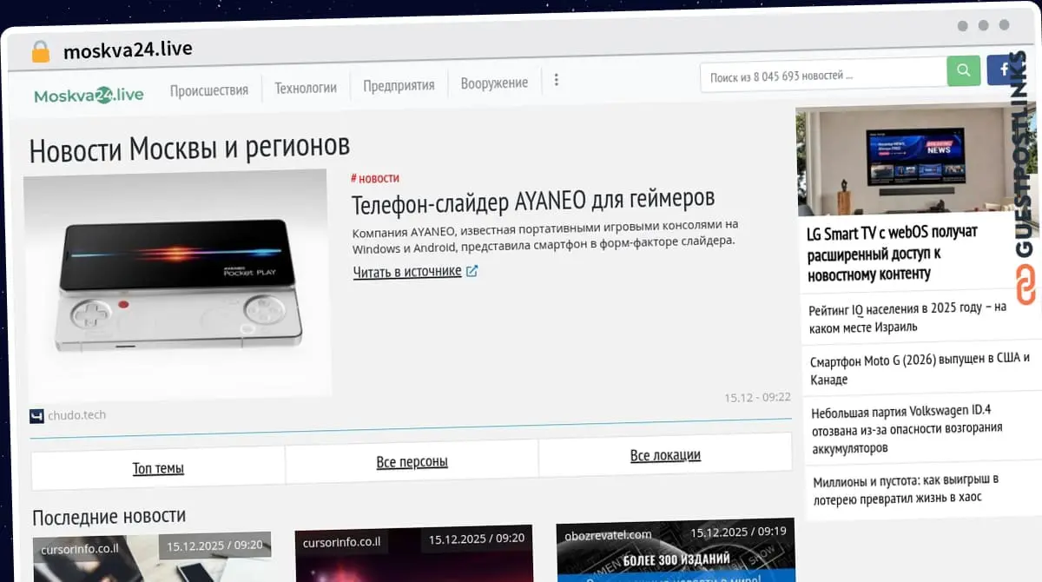Click the external link icon after Читать в источнике
The width and height of the screenshot is (1042, 582).
pyautogui.click(x=472, y=271)
